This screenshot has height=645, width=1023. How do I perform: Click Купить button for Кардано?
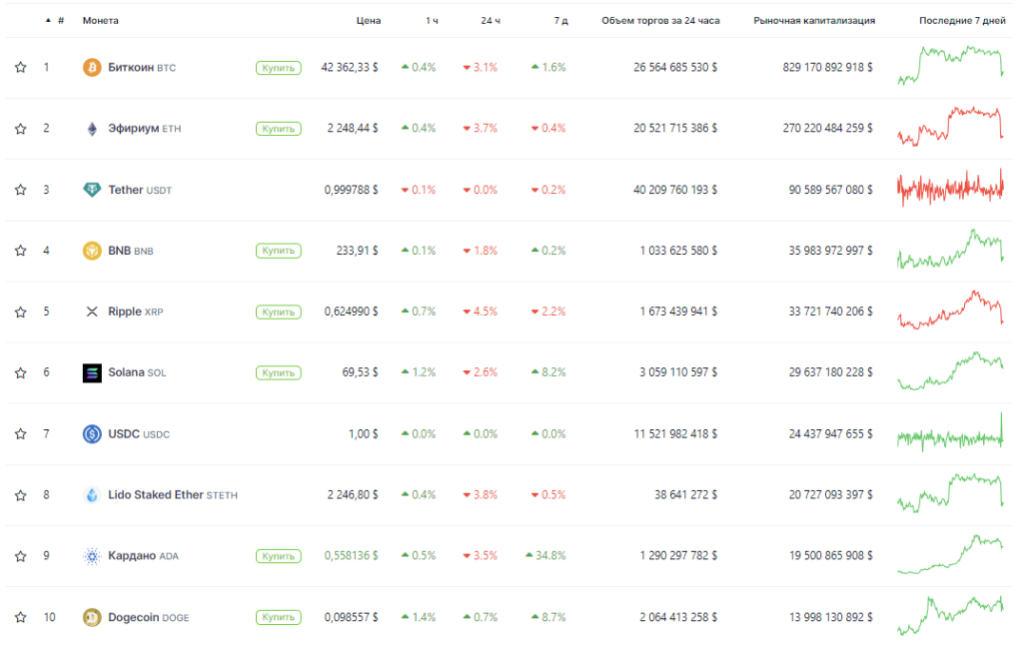tap(279, 556)
